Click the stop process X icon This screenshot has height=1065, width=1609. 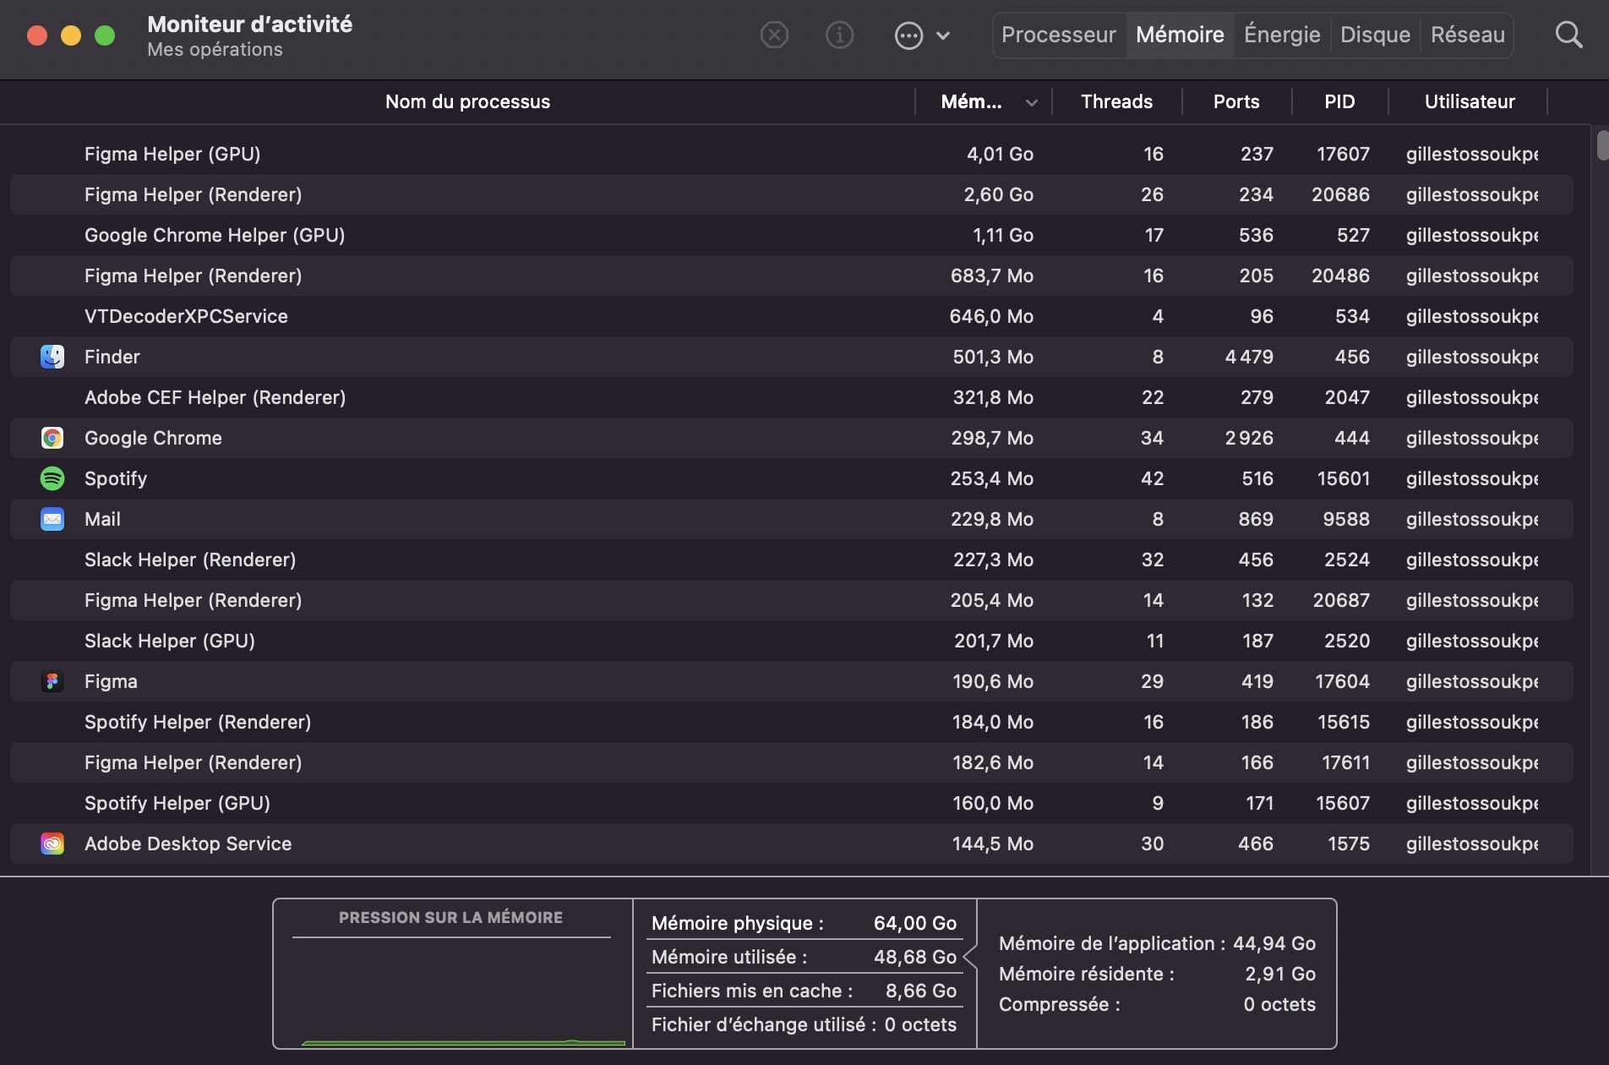(x=774, y=35)
